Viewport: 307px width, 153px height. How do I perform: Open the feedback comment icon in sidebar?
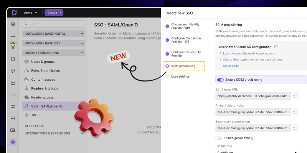tap(13, 71)
